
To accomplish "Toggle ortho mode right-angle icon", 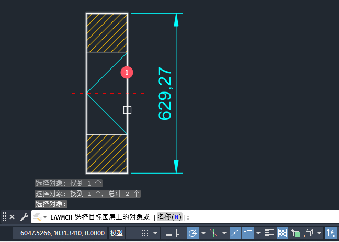I will (x=180, y=233).
